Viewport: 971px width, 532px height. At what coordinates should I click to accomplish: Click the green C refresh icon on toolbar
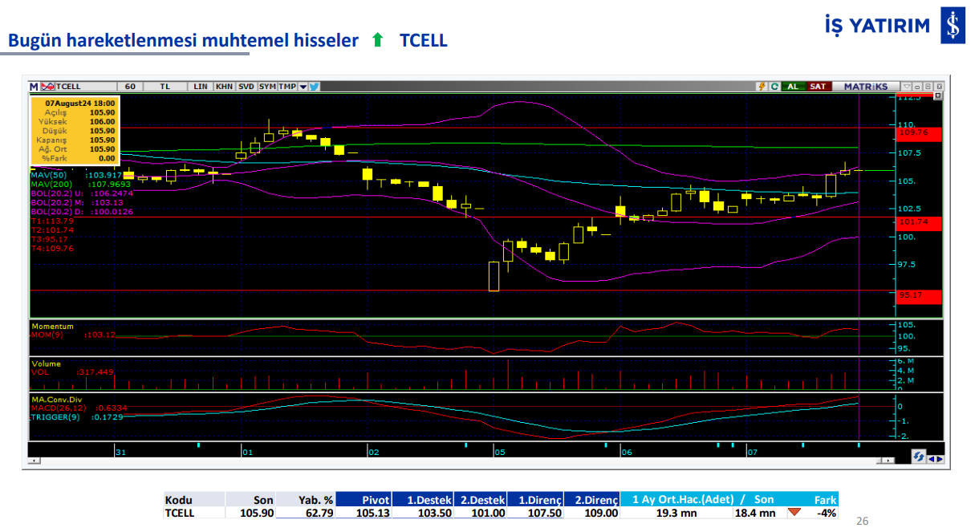click(775, 86)
